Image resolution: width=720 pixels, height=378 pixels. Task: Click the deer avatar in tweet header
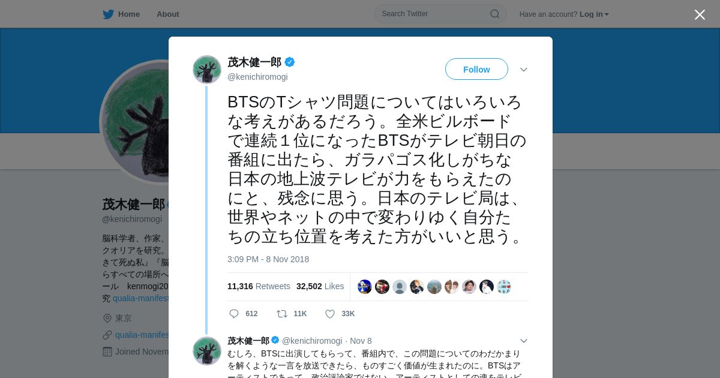(x=207, y=70)
